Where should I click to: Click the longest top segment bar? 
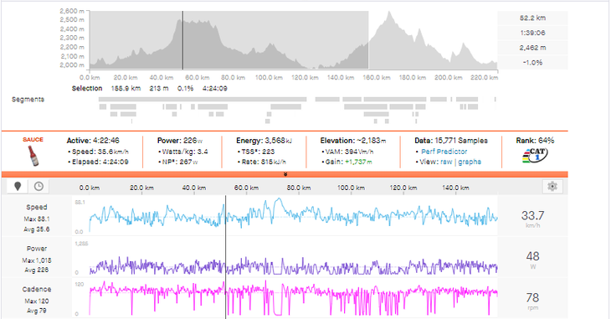(x=203, y=100)
